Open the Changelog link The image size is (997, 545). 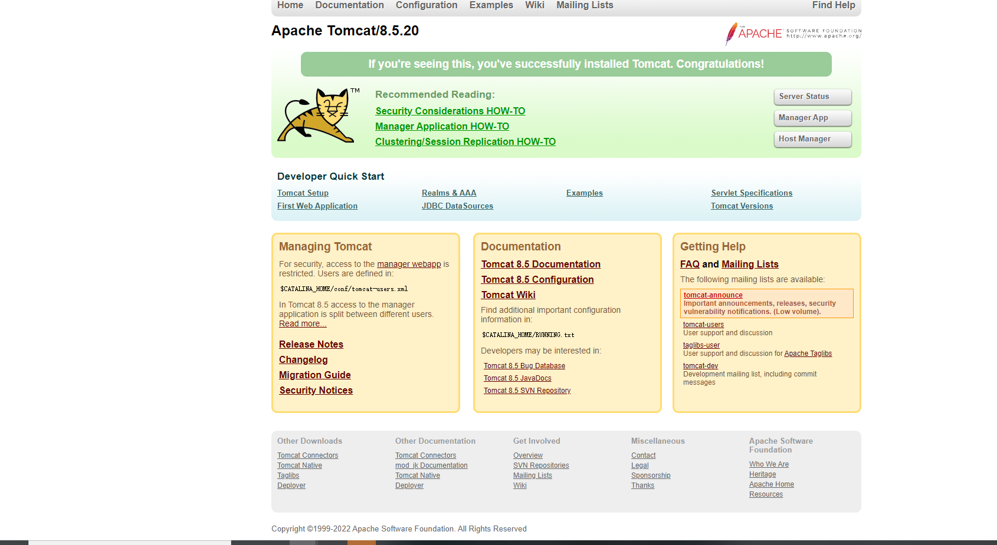pyautogui.click(x=303, y=359)
